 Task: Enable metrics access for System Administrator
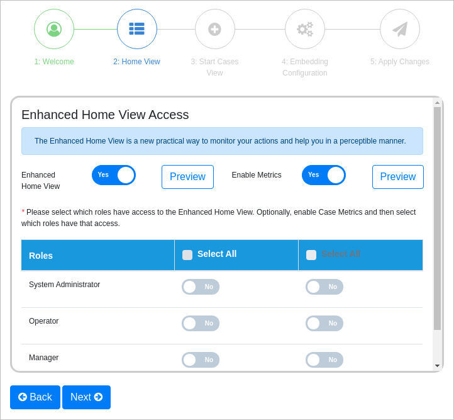point(324,287)
